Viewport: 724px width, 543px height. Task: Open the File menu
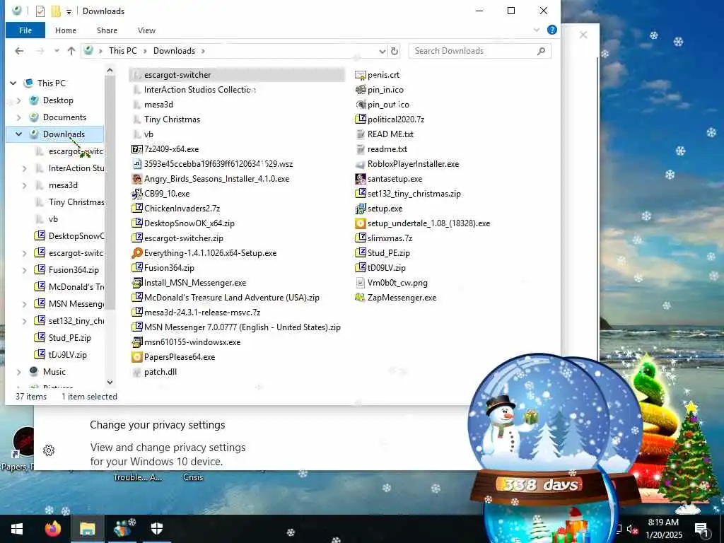(25, 30)
